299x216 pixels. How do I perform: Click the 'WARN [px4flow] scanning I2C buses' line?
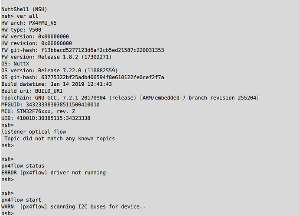click(x=73, y=206)
